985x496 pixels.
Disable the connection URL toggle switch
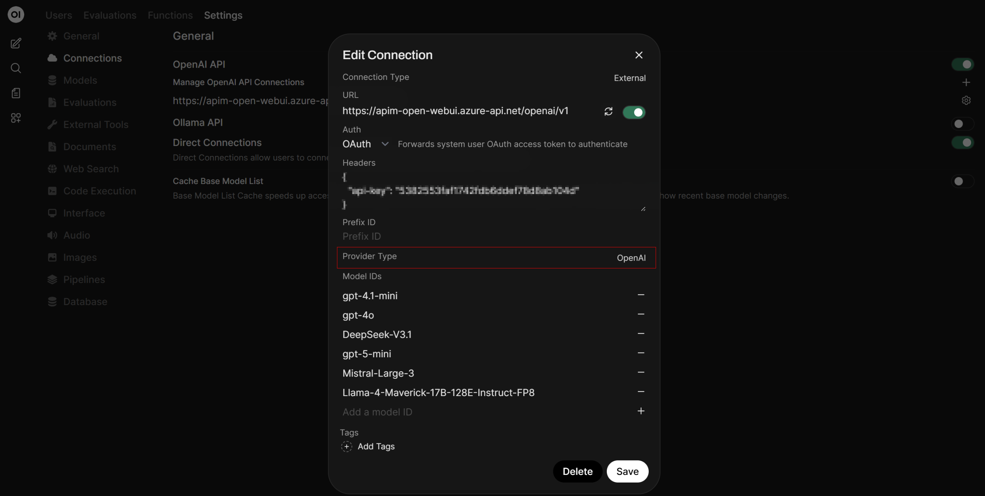pyautogui.click(x=634, y=112)
